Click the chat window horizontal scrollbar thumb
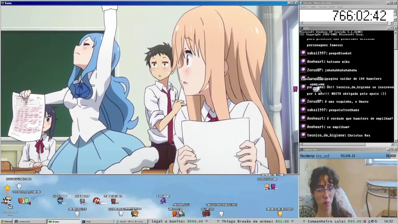 (334, 144)
